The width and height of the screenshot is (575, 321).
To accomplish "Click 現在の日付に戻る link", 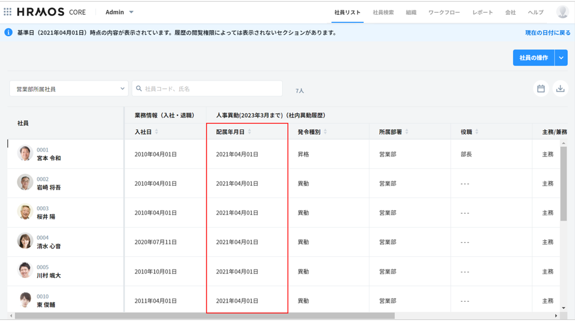I will (547, 33).
